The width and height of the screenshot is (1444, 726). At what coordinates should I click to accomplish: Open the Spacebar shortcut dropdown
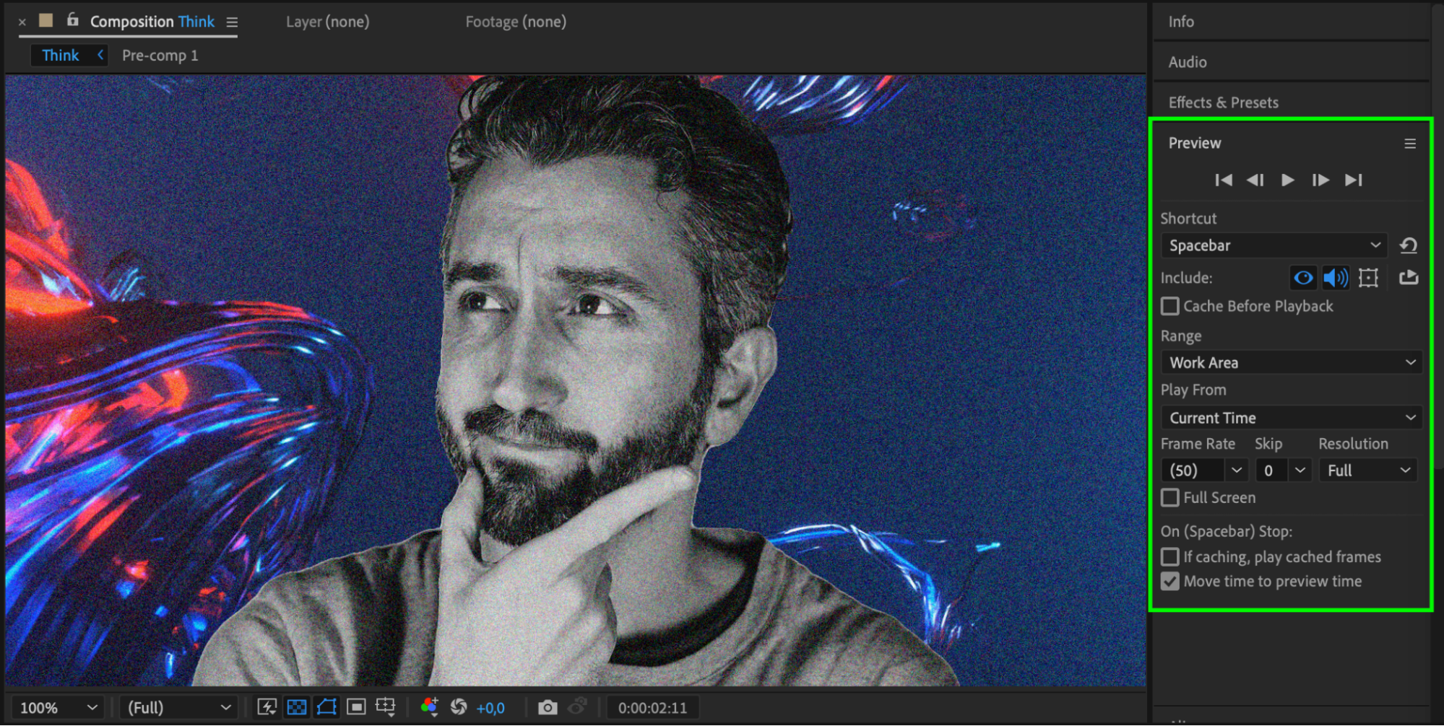[x=1274, y=245]
